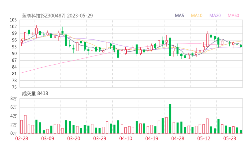Viewport: 246px width, 146px height.
Task: Click the 4万 volume axis label
Action: (14, 116)
